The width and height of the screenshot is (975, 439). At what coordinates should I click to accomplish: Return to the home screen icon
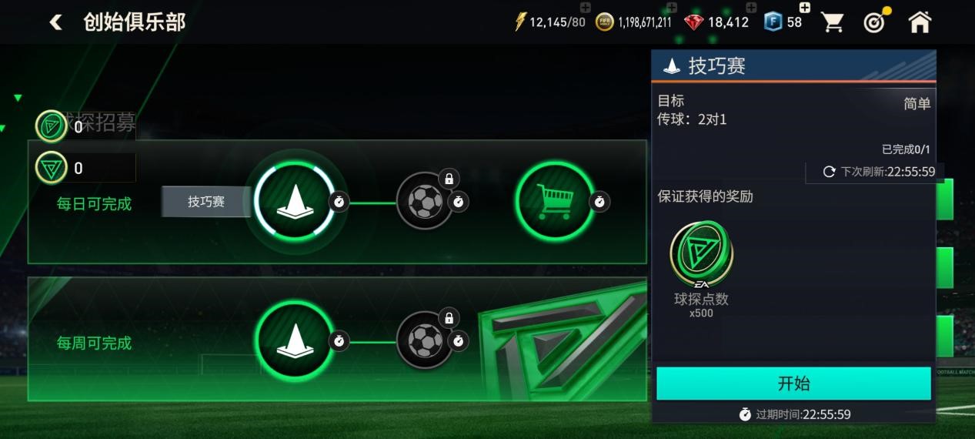coord(920,22)
